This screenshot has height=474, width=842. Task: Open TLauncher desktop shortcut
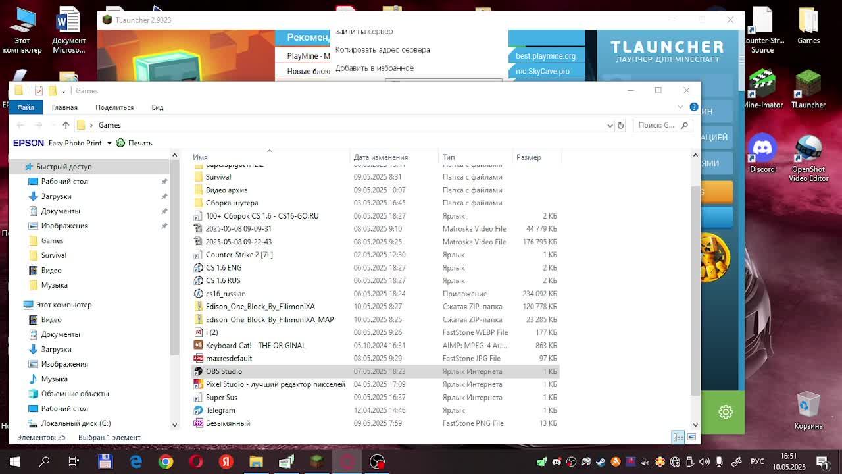[808, 90]
